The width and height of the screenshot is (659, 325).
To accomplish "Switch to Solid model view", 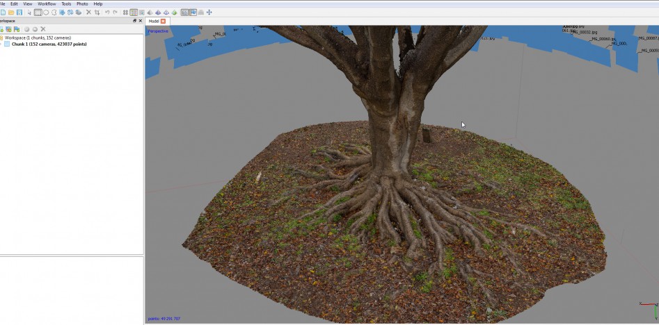I will click(x=158, y=12).
